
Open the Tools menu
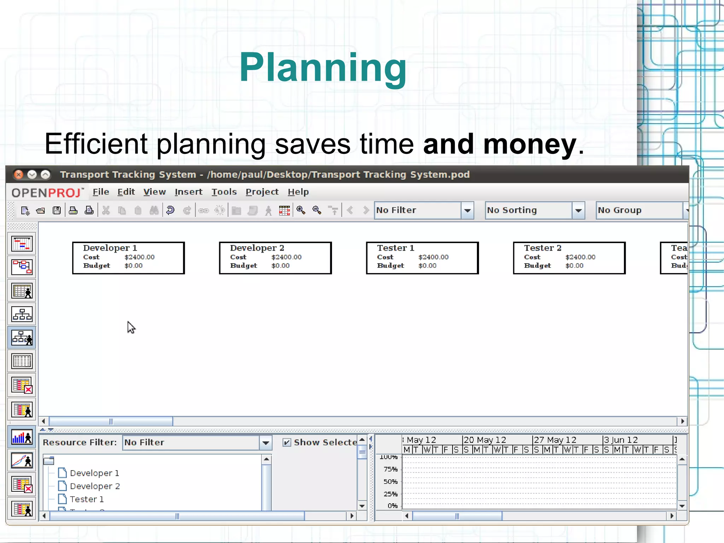pos(224,192)
